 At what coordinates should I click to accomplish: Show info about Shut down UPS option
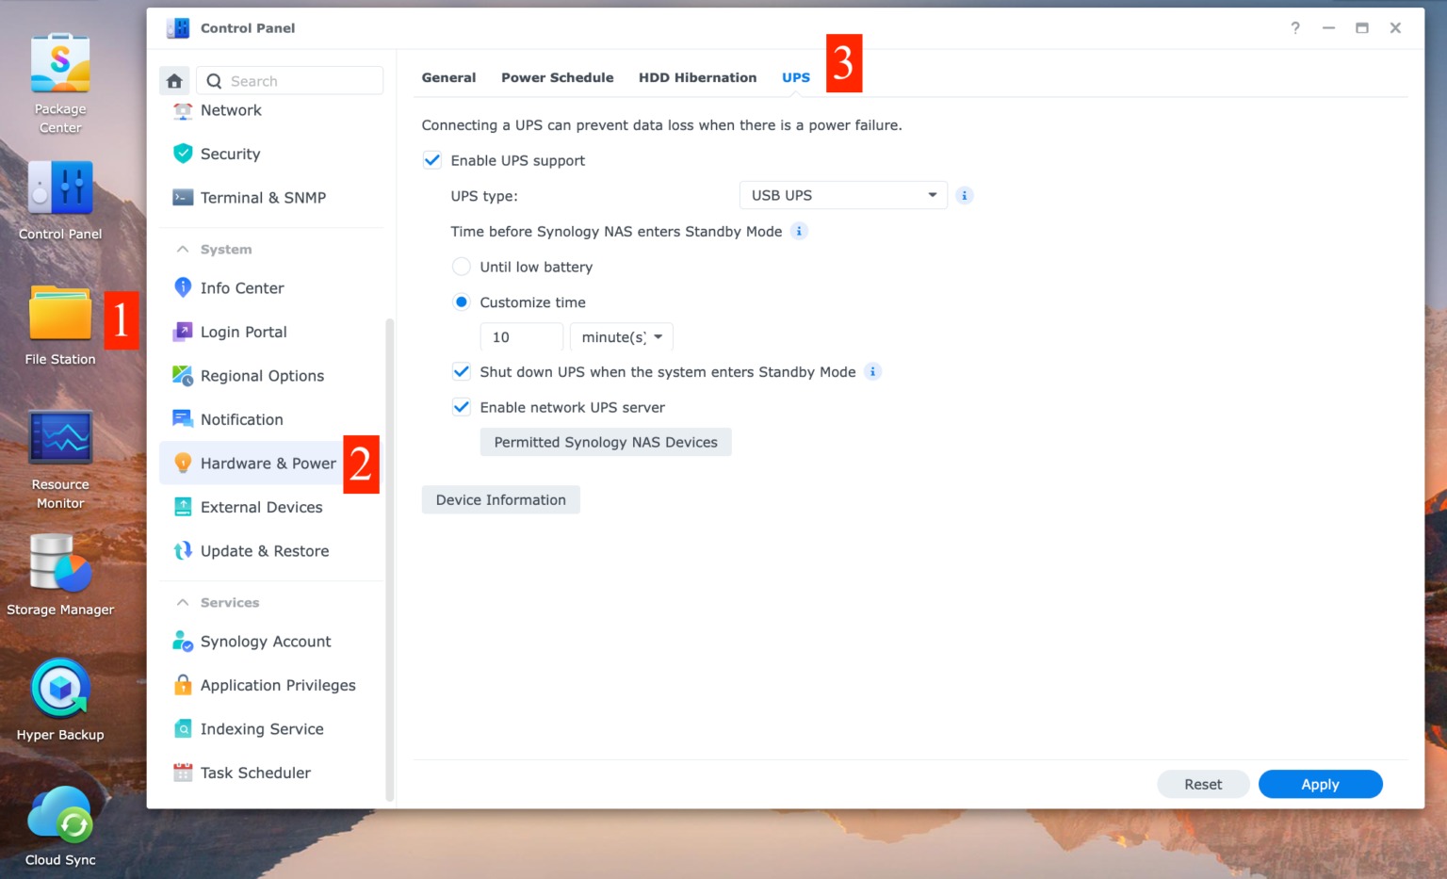pyautogui.click(x=873, y=371)
